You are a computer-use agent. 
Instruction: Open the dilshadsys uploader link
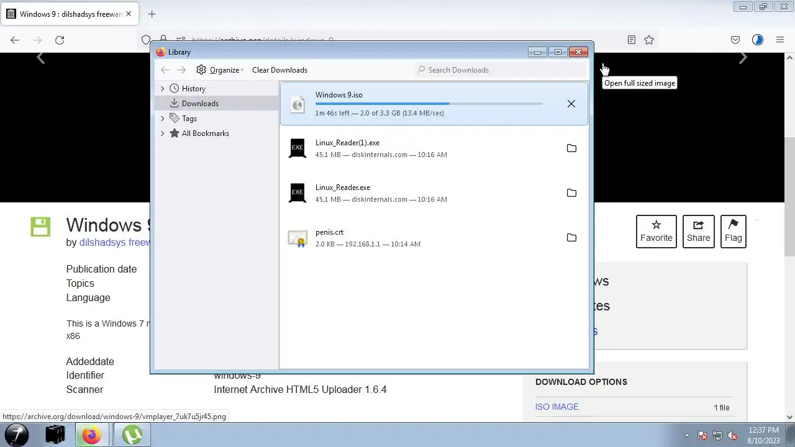[114, 242]
